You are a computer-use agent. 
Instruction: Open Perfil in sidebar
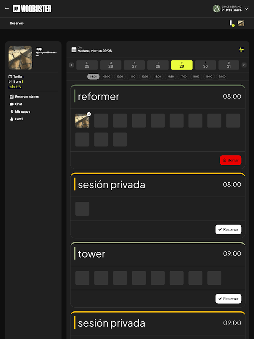17,119
